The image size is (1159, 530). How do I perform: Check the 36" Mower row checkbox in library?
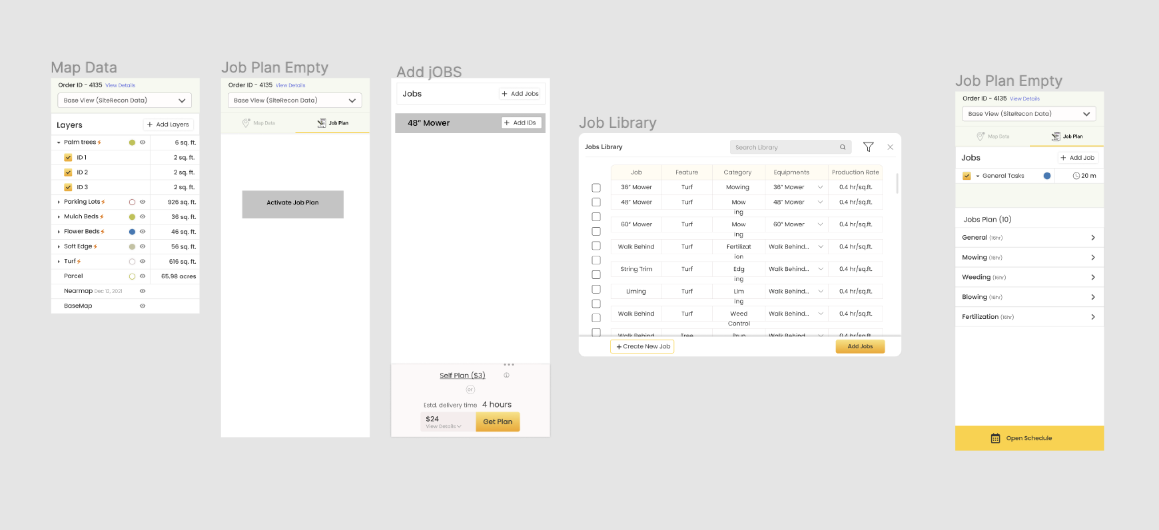tap(596, 188)
